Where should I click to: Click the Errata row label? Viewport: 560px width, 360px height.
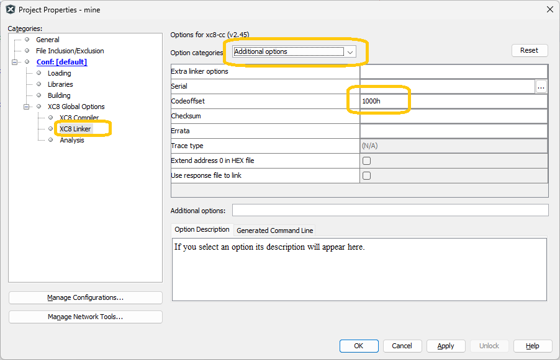coord(180,131)
